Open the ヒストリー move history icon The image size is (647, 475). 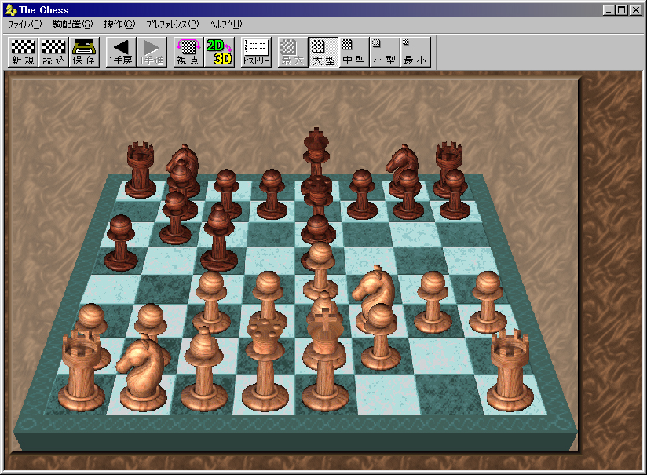coord(256,52)
